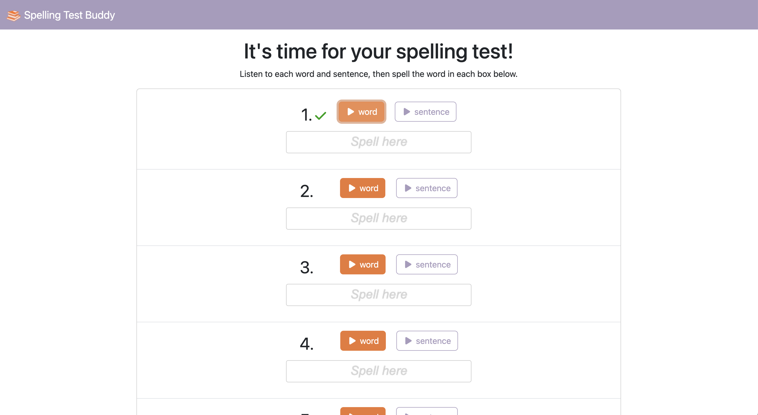Screen dimensions: 758x415
Task: Play the sentence audio for question 1
Action: point(425,112)
